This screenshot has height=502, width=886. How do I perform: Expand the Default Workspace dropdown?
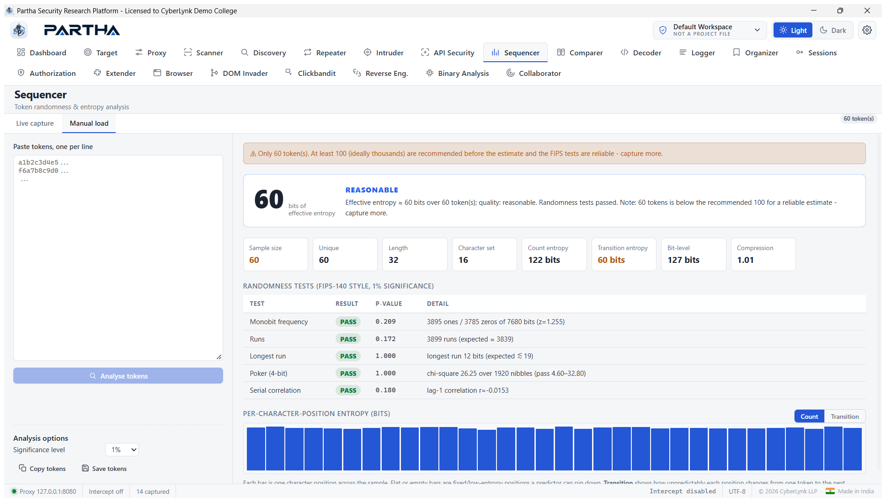click(x=710, y=30)
